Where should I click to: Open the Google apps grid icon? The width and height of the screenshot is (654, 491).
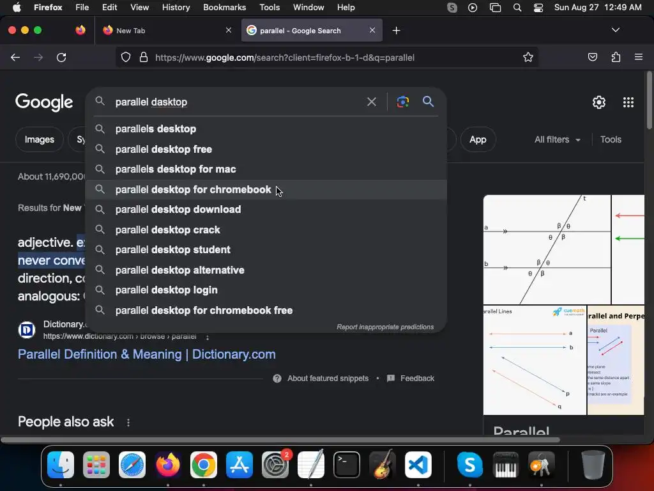628,102
